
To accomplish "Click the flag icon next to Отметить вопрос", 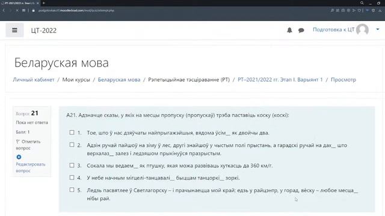I will (17, 142).
